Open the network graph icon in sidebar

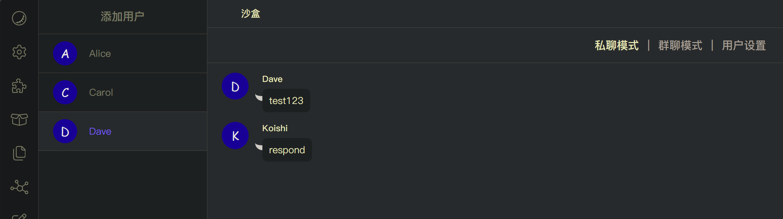coord(19,187)
